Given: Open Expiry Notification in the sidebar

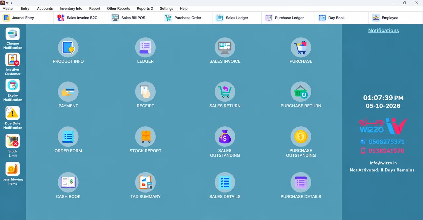Looking at the screenshot, I should tap(13, 90).
